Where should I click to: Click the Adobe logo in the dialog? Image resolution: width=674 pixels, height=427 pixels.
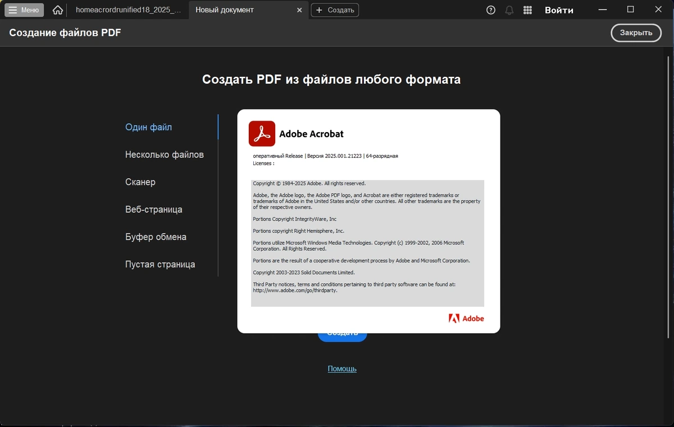(466, 318)
